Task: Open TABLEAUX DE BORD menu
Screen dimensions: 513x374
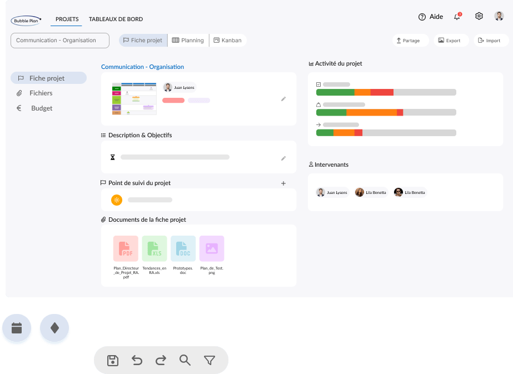Action: (x=116, y=19)
